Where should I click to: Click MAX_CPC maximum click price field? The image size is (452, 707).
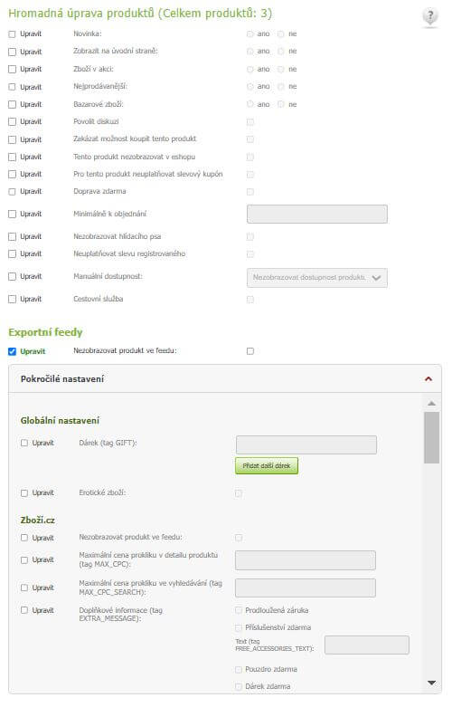coord(306,560)
